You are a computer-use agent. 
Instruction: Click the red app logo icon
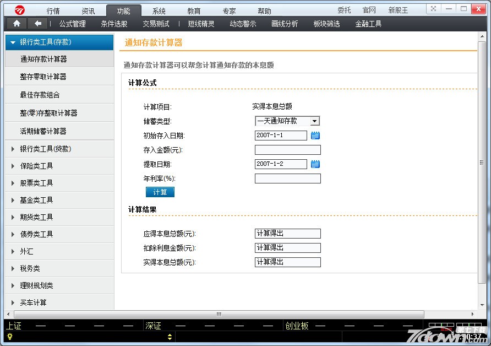(20, 9)
